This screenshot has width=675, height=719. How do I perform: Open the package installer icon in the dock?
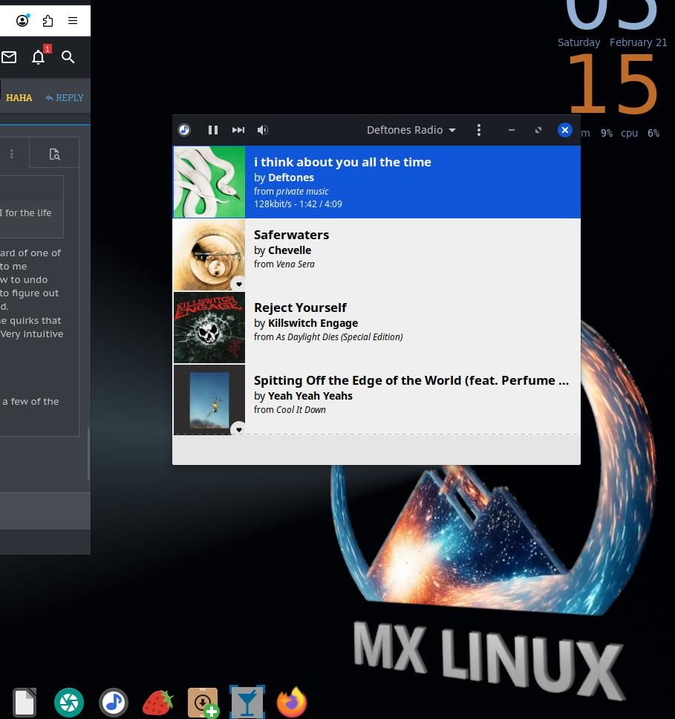(202, 701)
